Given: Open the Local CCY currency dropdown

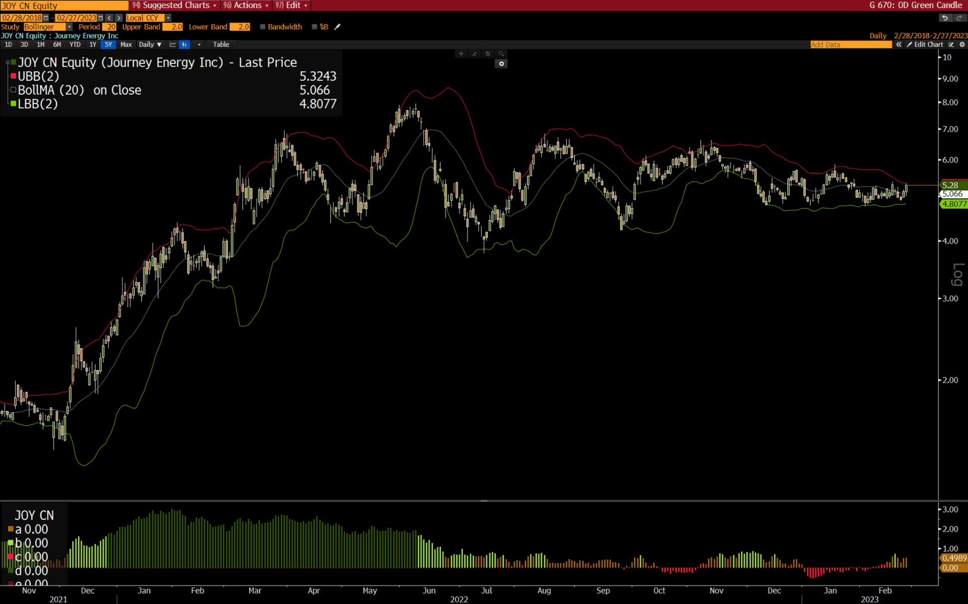Looking at the screenshot, I should tap(168, 18).
